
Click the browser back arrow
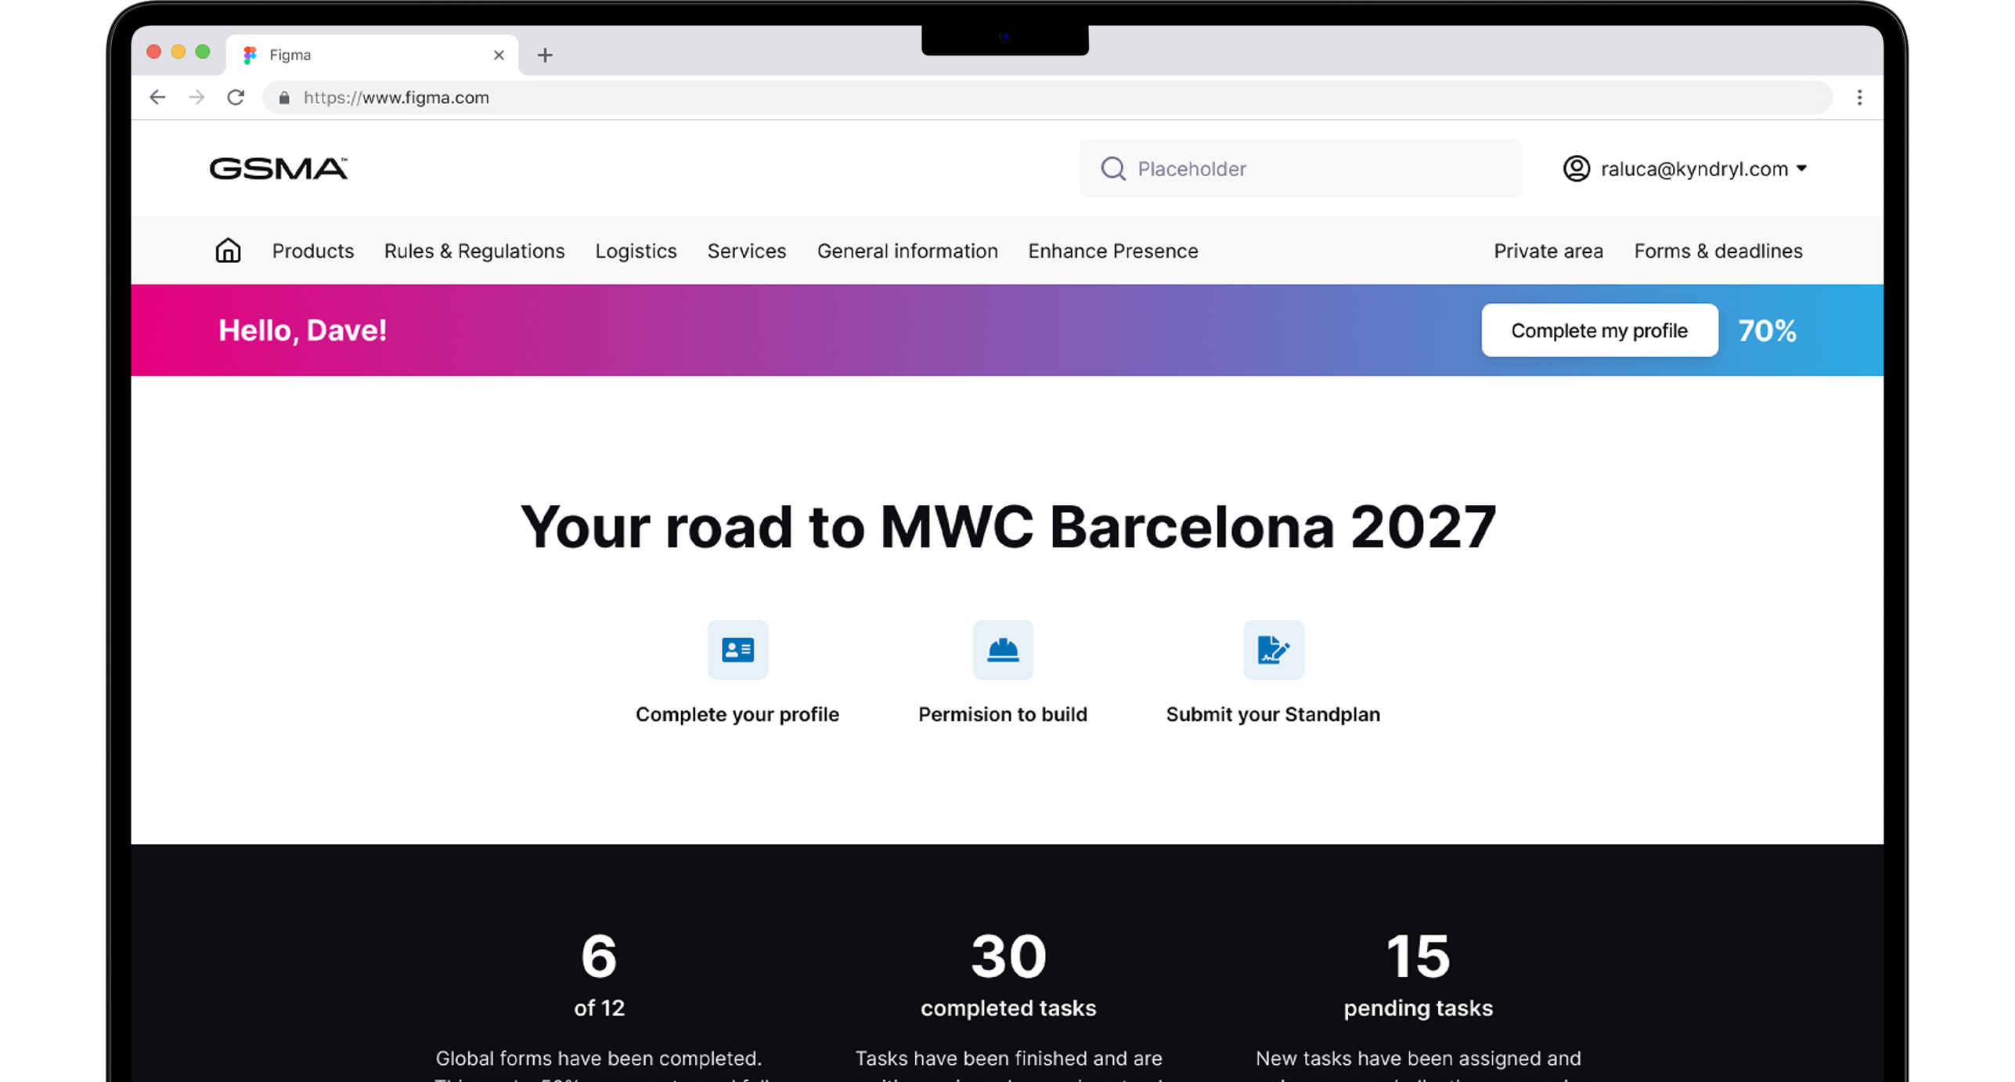[x=157, y=97]
